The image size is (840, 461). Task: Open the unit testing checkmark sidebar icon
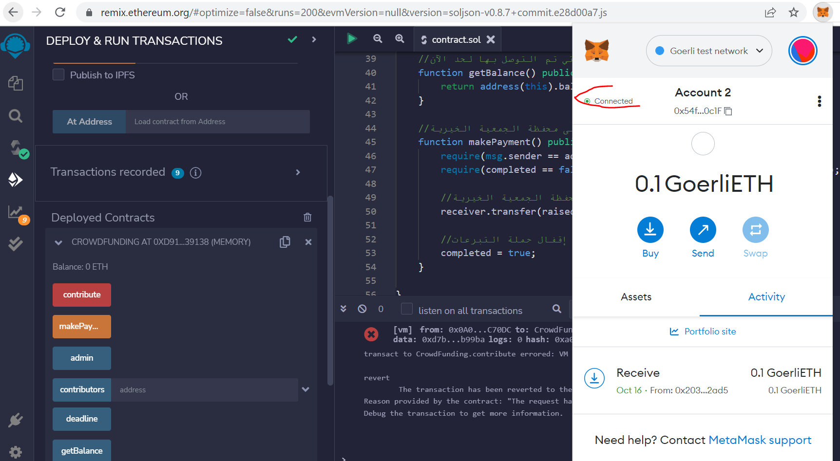[x=16, y=244]
